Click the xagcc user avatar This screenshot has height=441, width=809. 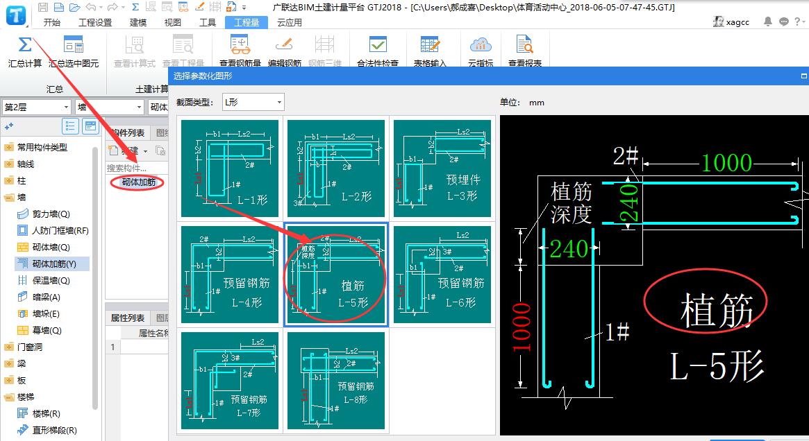tap(718, 21)
